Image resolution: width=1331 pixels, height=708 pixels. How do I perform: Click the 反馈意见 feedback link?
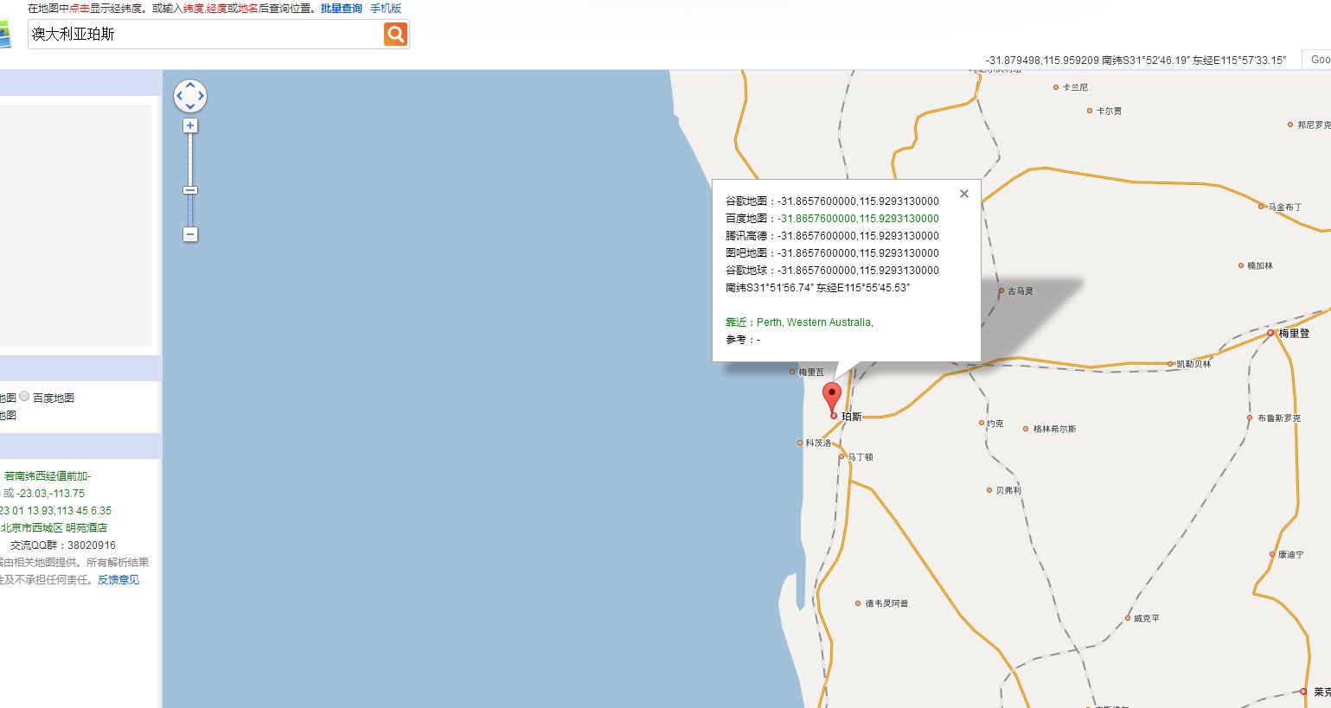(118, 580)
